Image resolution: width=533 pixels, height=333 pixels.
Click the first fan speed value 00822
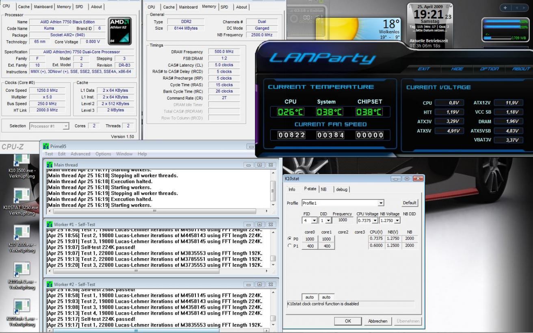[x=291, y=136]
